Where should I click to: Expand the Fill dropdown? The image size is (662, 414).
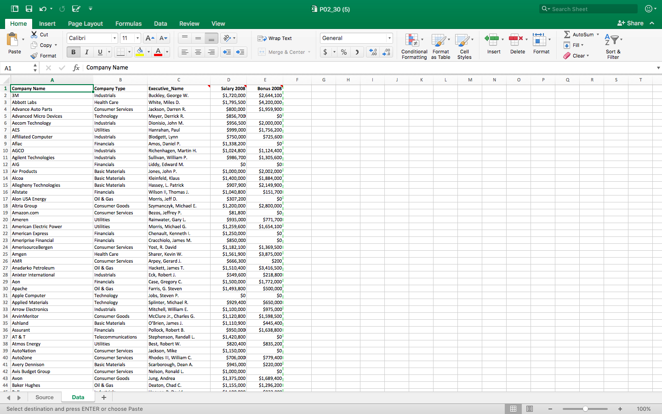582,45
